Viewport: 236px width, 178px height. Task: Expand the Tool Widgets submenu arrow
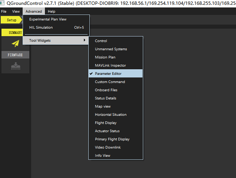tap(85, 40)
